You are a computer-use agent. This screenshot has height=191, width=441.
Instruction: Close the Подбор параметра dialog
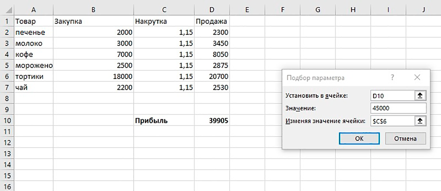click(417, 78)
